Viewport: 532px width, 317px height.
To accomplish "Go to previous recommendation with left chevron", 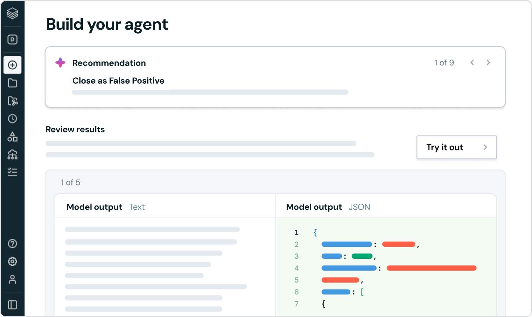I will 472,62.
